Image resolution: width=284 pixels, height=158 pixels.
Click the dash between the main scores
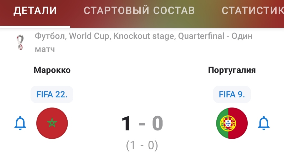coord(142,124)
